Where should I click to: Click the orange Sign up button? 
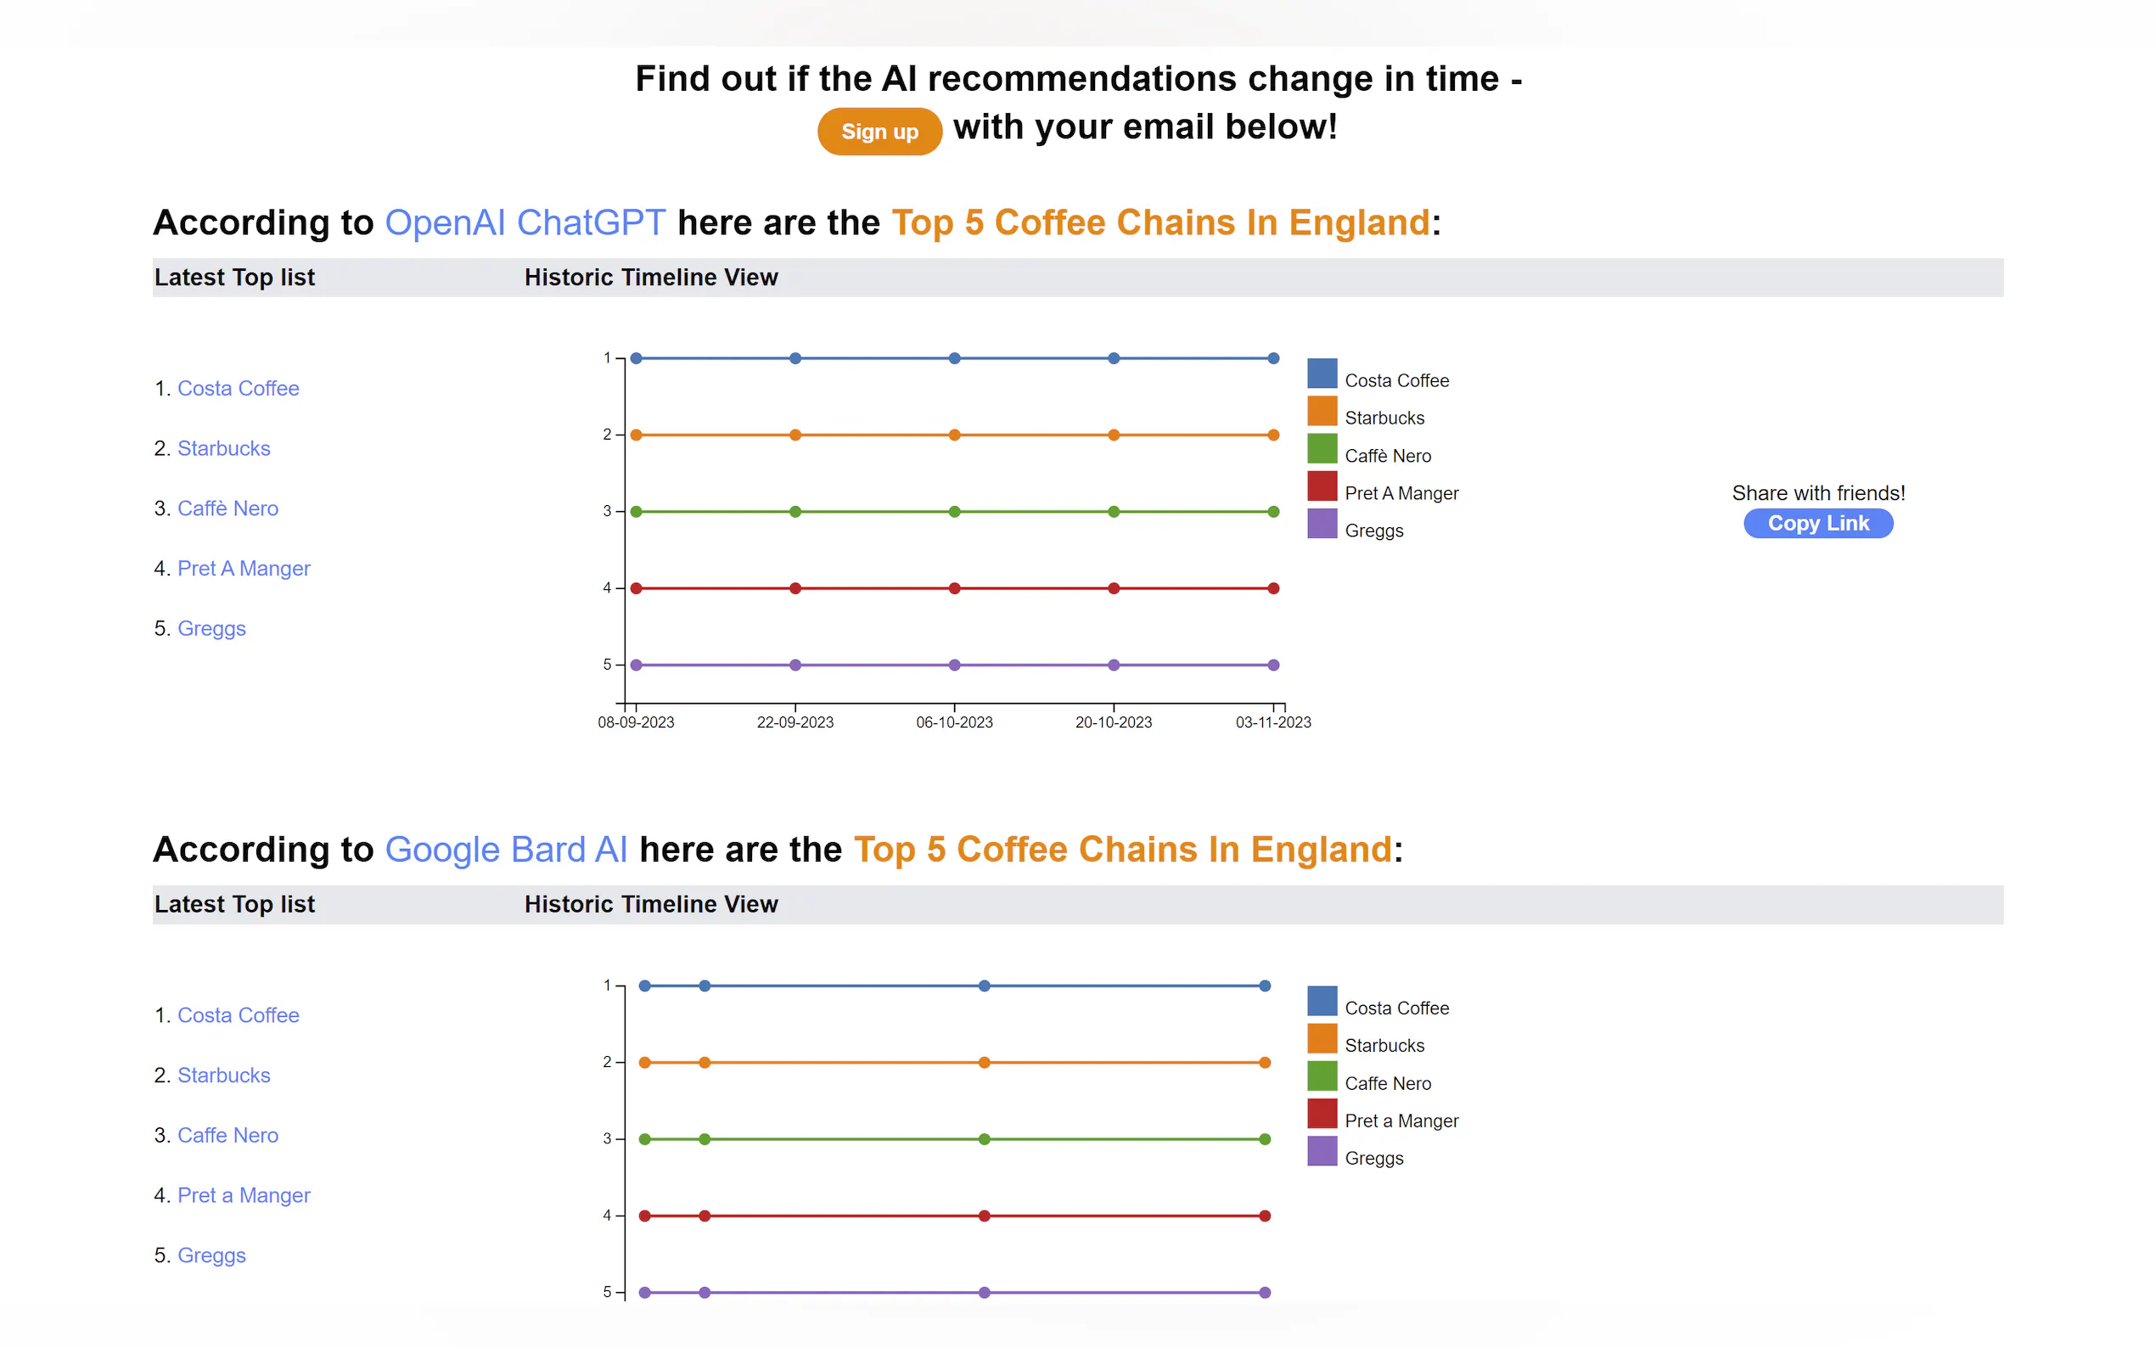coord(879,132)
